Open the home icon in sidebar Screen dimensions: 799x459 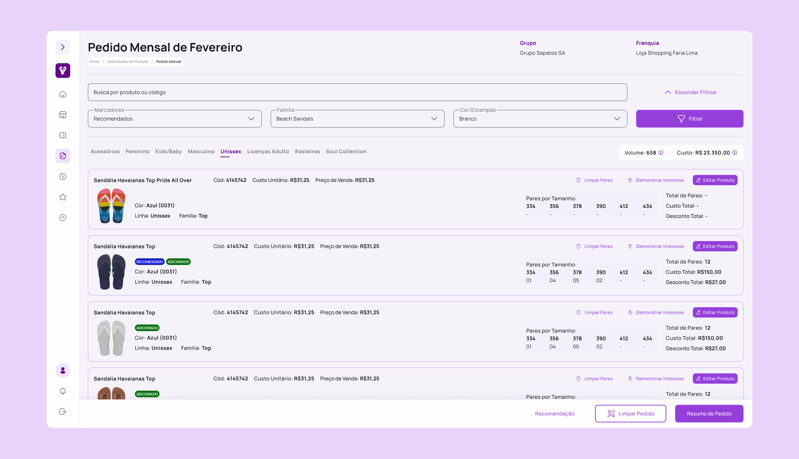[63, 94]
